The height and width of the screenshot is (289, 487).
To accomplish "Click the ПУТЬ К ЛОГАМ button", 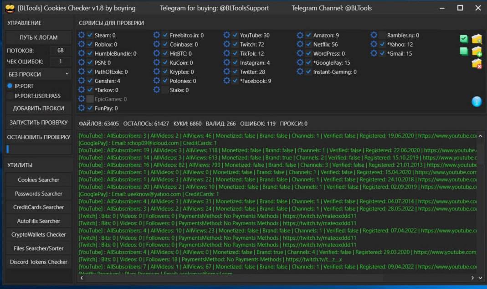I will click(39, 37).
